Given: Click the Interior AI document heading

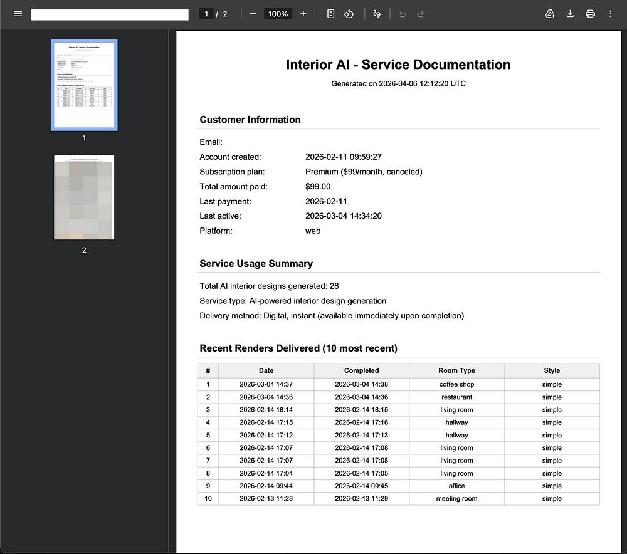Looking at the screenshot, I should tap(398, 65).
